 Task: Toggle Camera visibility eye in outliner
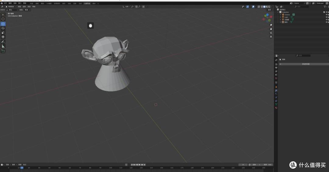(327, 15)
